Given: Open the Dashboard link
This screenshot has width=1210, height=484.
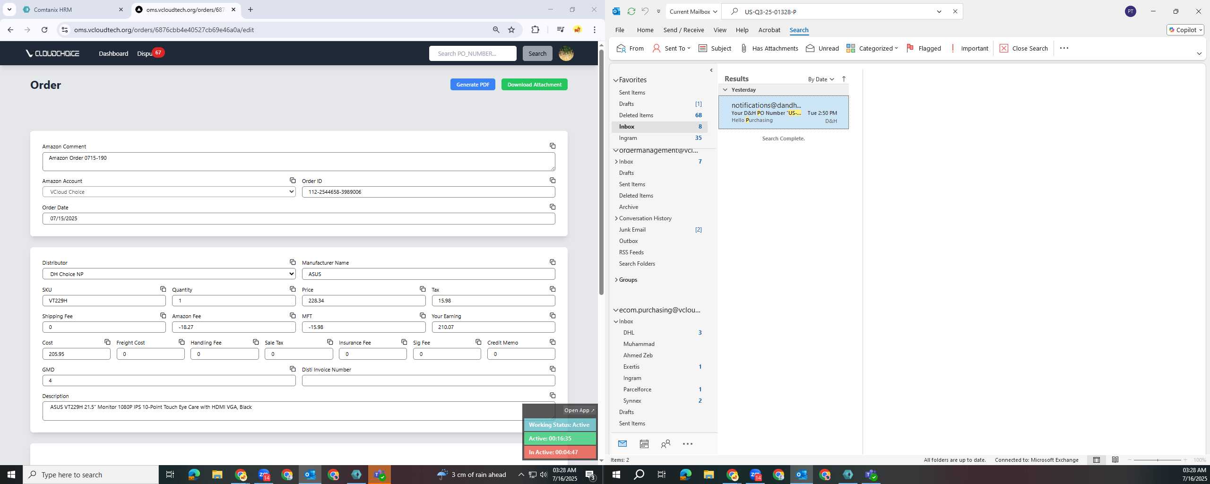Looking at the screenshot, I should tap(113, 53).
